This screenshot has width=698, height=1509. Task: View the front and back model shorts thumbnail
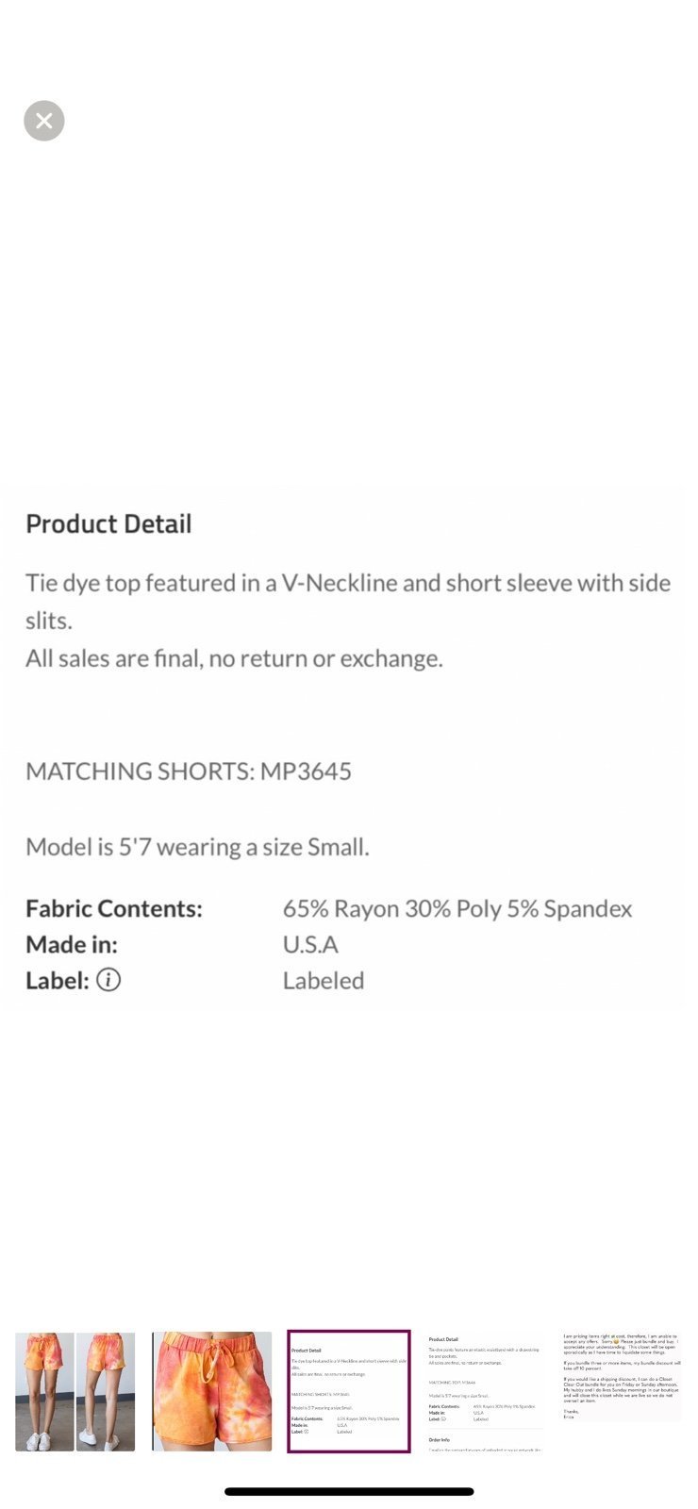click(x=75, y=1391)
